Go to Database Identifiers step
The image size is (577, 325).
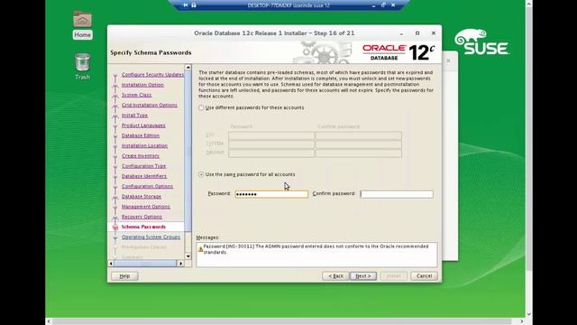(144, 176)
